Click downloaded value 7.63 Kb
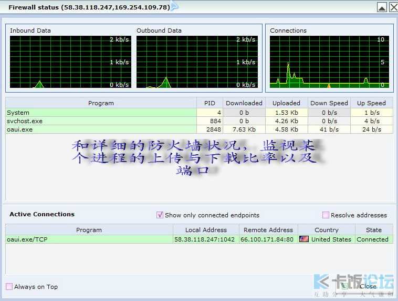The width and height of the screenshot is (398, 301). tap(244, 129)
